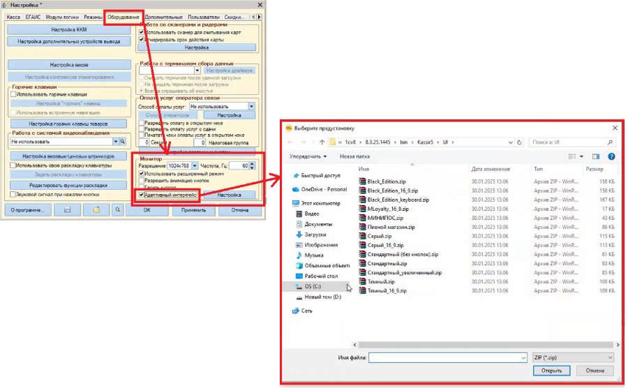Click magnifier next to video surveillance dropdown
The width and height of the screenshot is (628, 388).
tap(123, 142)
